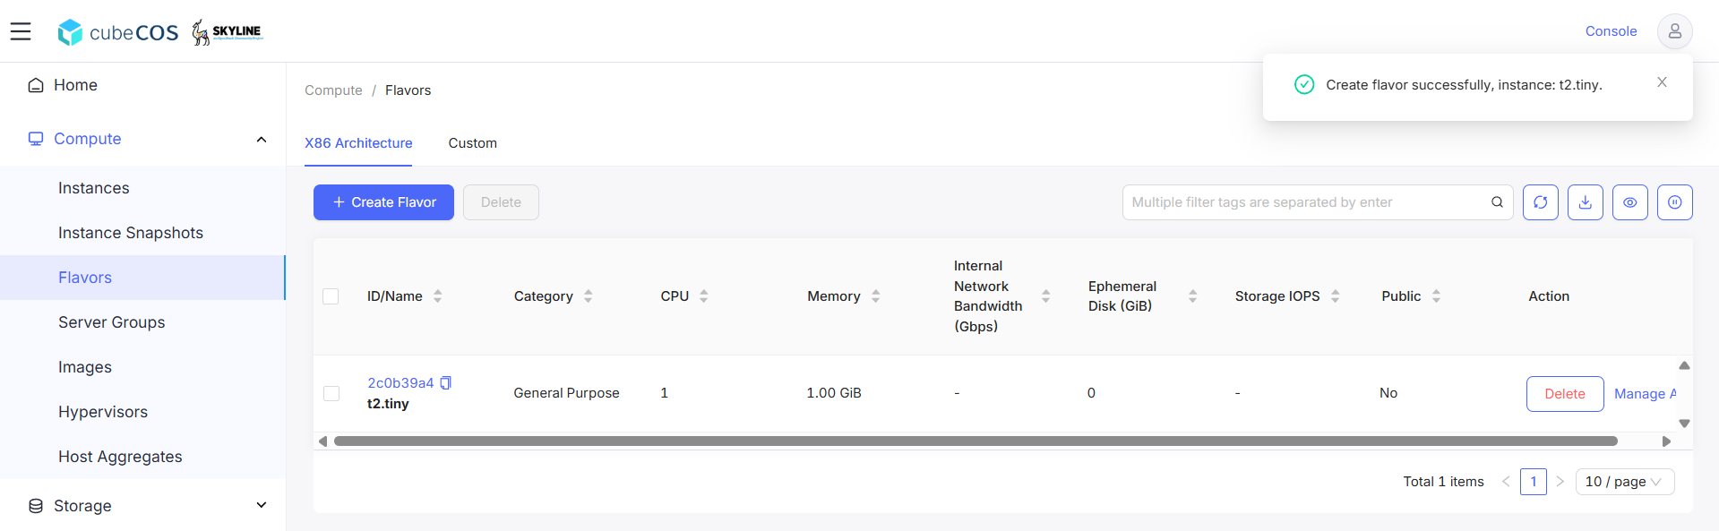
Task: Click the Create Flavor button
Action: [x=383, y=202]
